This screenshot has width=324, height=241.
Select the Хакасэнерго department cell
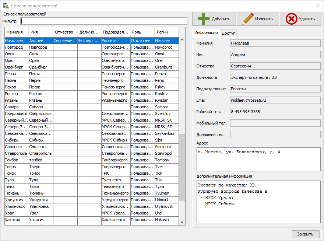tap(116, 220)
